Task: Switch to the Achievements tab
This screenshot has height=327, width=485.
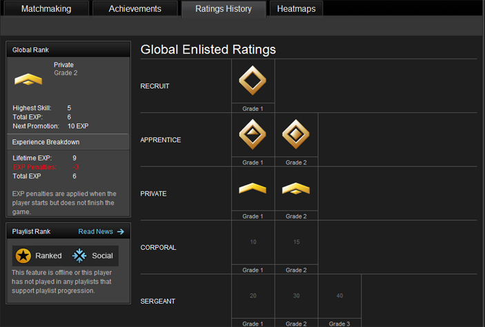Action: pyautogui.click(x=135, y=9)
